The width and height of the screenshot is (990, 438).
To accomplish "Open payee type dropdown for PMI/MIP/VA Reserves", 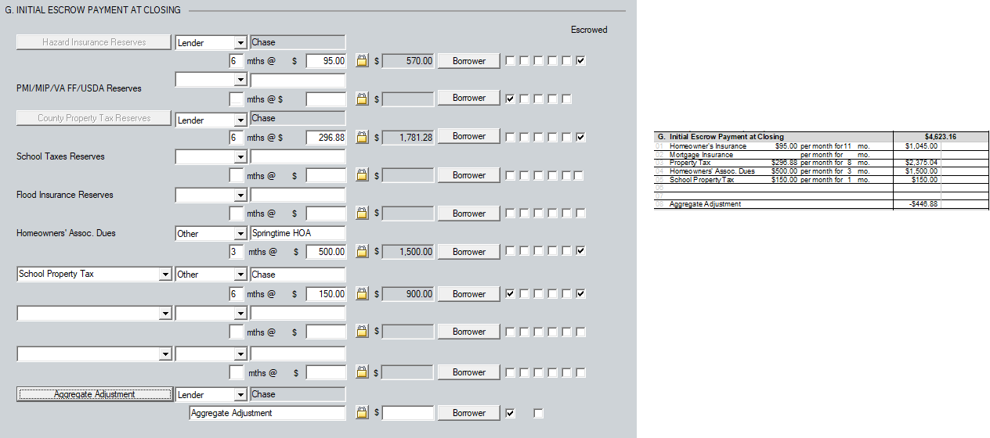I will point(240,80).
